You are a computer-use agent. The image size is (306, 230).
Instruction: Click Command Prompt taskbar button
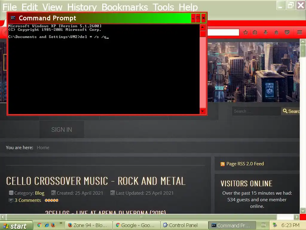click(x=232, y=225)
